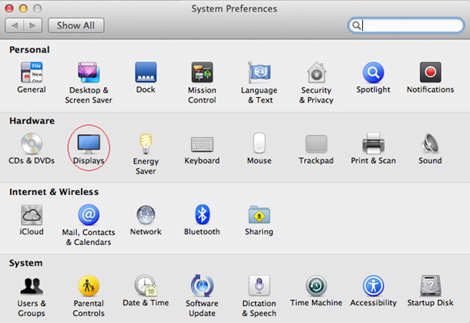Go forward with the right arrow button
The height and width of the screenshot is (323, 470).
pyautogui.click(x=32, y=25)
